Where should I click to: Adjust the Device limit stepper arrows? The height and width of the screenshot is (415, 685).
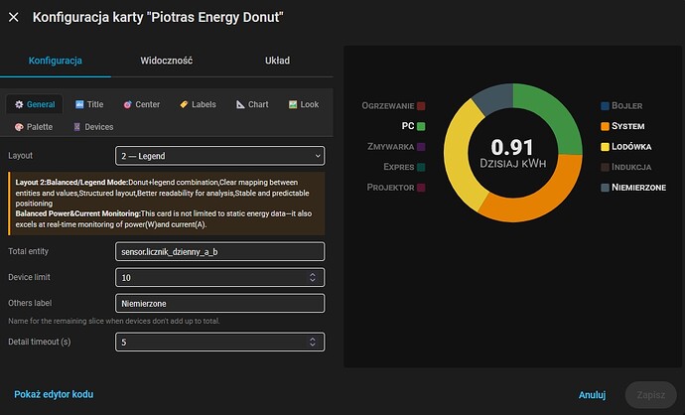coord(313,277)
